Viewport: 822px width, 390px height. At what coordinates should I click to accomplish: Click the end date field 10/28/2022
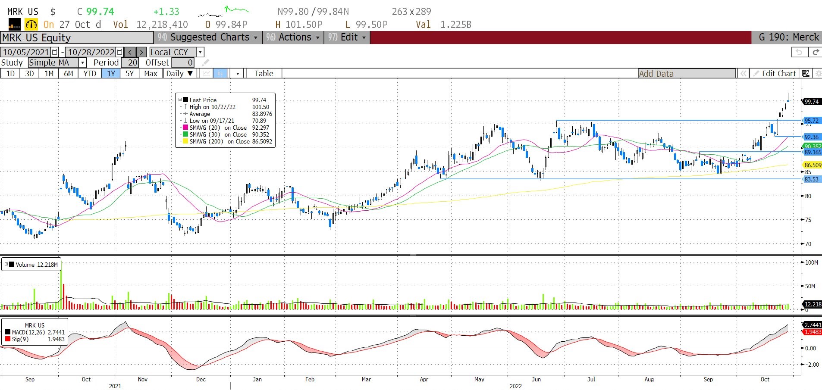tap(91, 52)
